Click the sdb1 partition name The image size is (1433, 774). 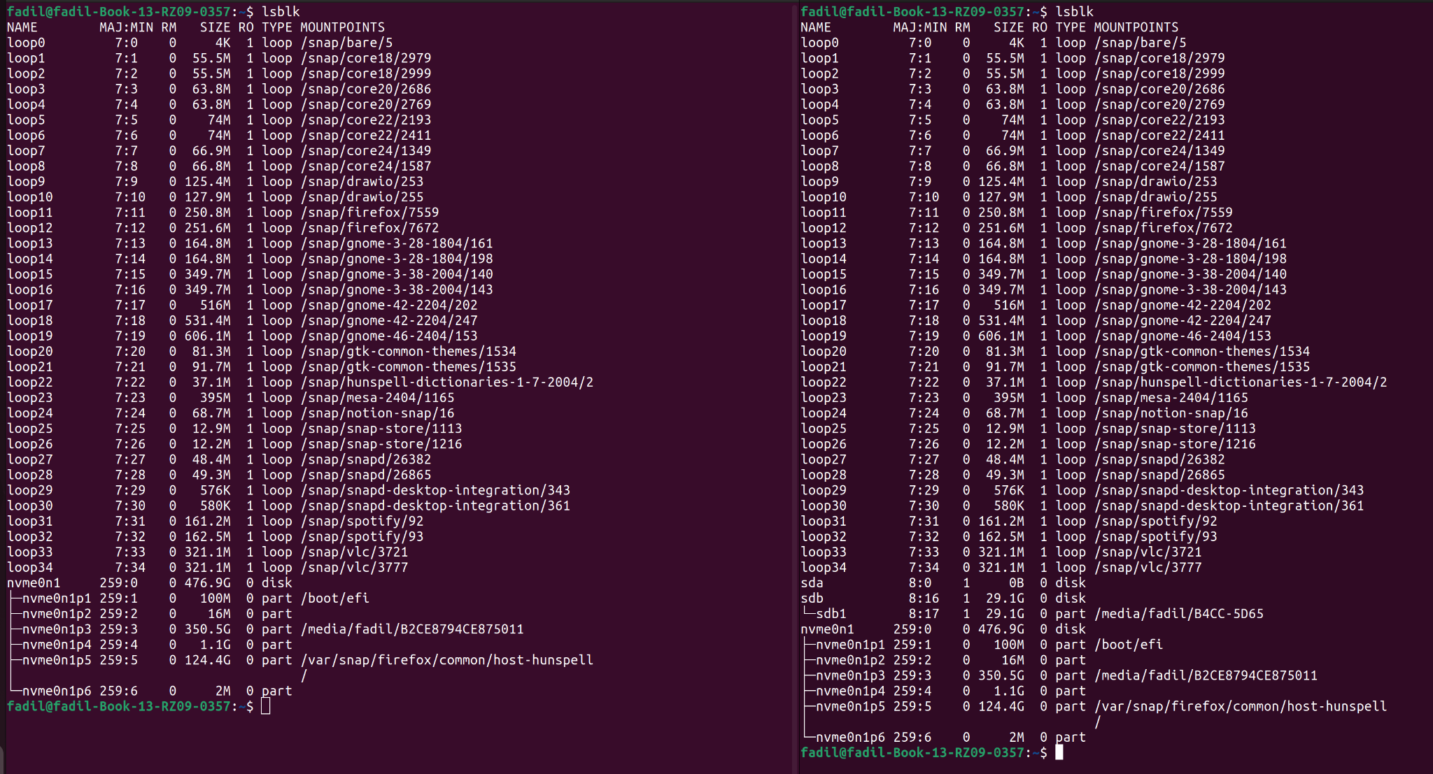[831, 614]
